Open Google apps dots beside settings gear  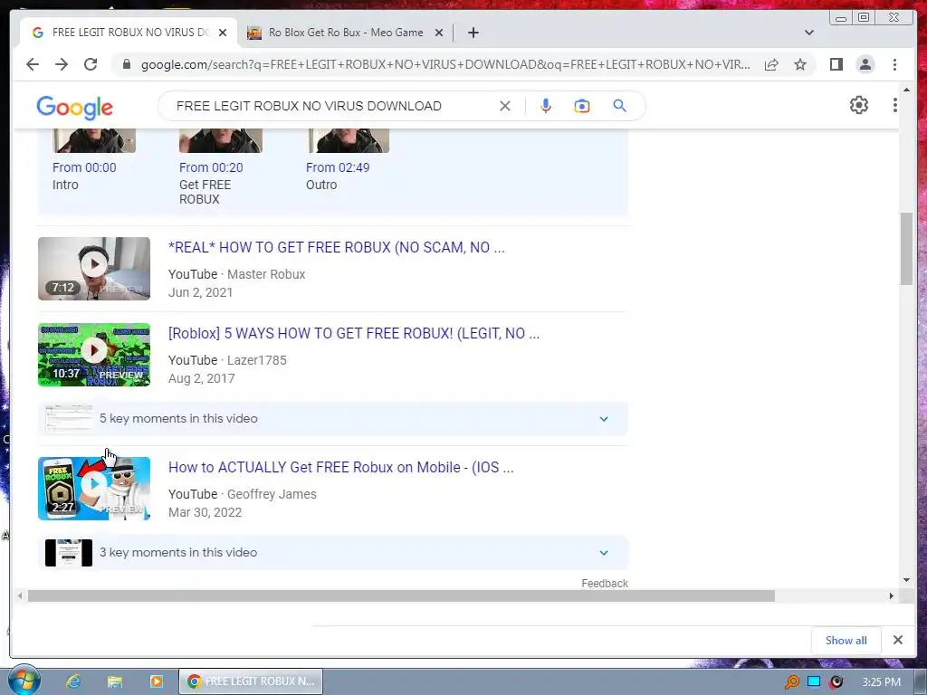[895, 105]
